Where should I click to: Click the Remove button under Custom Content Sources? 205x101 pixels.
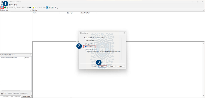pyautogui.click(x=10, y=93)
